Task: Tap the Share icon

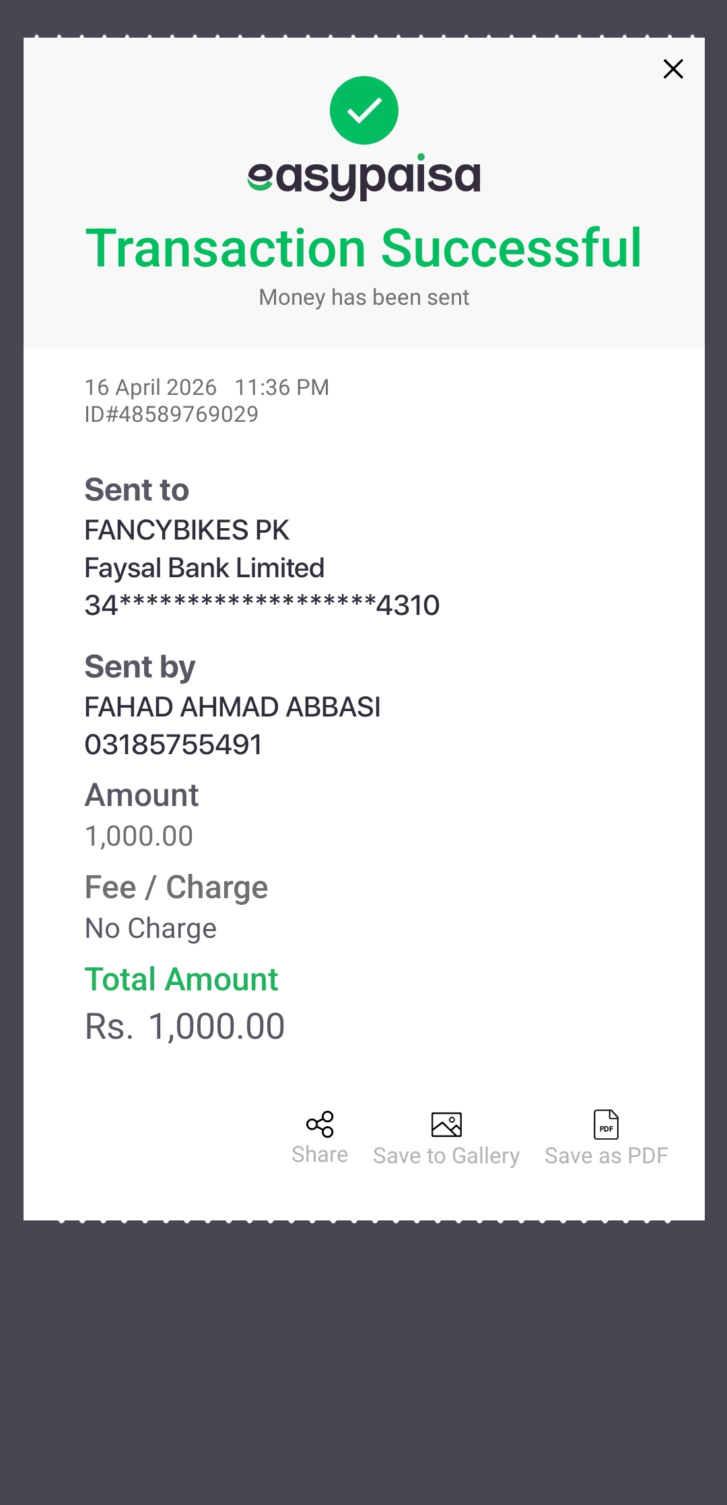Action: [x=320, y=1124]
